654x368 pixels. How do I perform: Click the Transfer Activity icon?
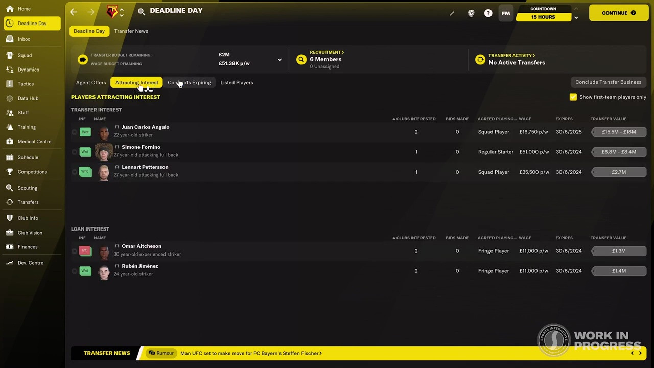[480, 60]
